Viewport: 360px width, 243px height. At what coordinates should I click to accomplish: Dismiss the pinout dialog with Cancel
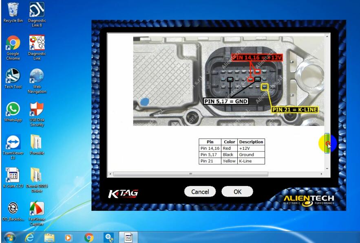pyautogui.click(x=200, y=191)
